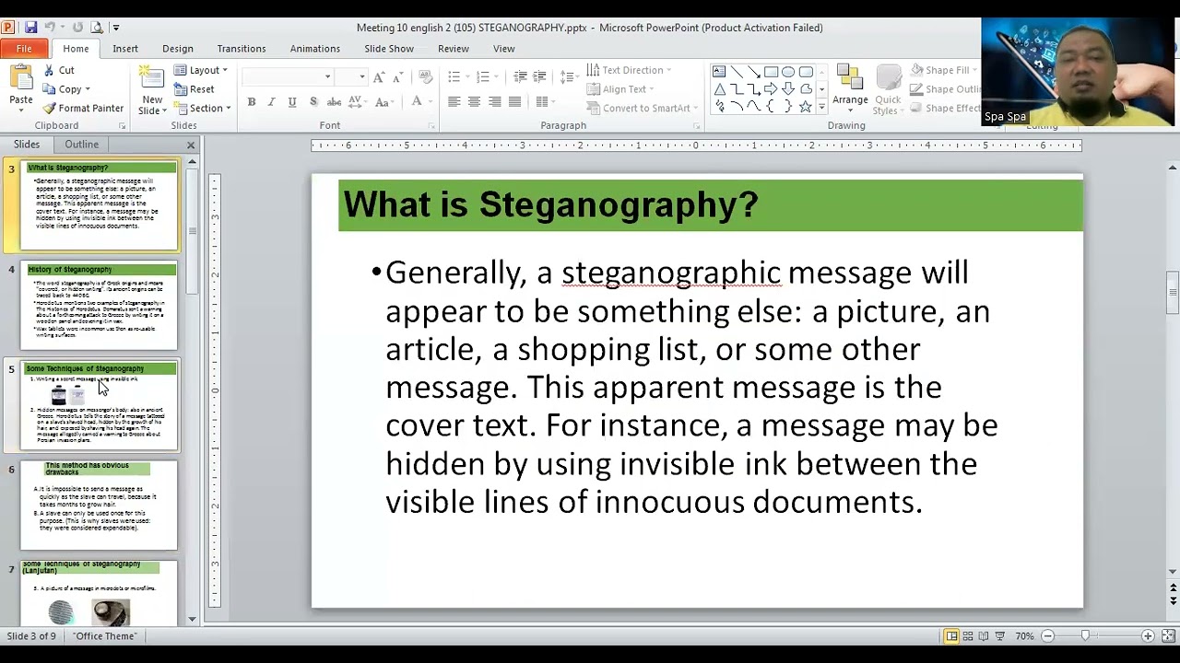Toggle Bold formatting

coord(251,102)
